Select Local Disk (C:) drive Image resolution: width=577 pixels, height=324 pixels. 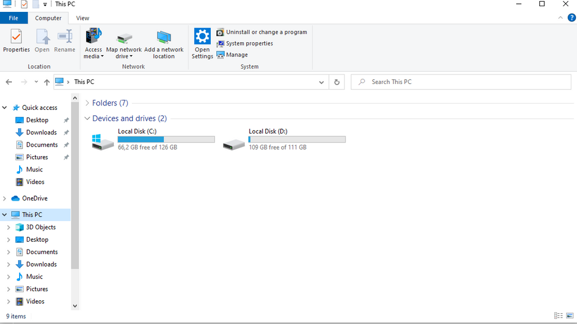coord(153,139)
